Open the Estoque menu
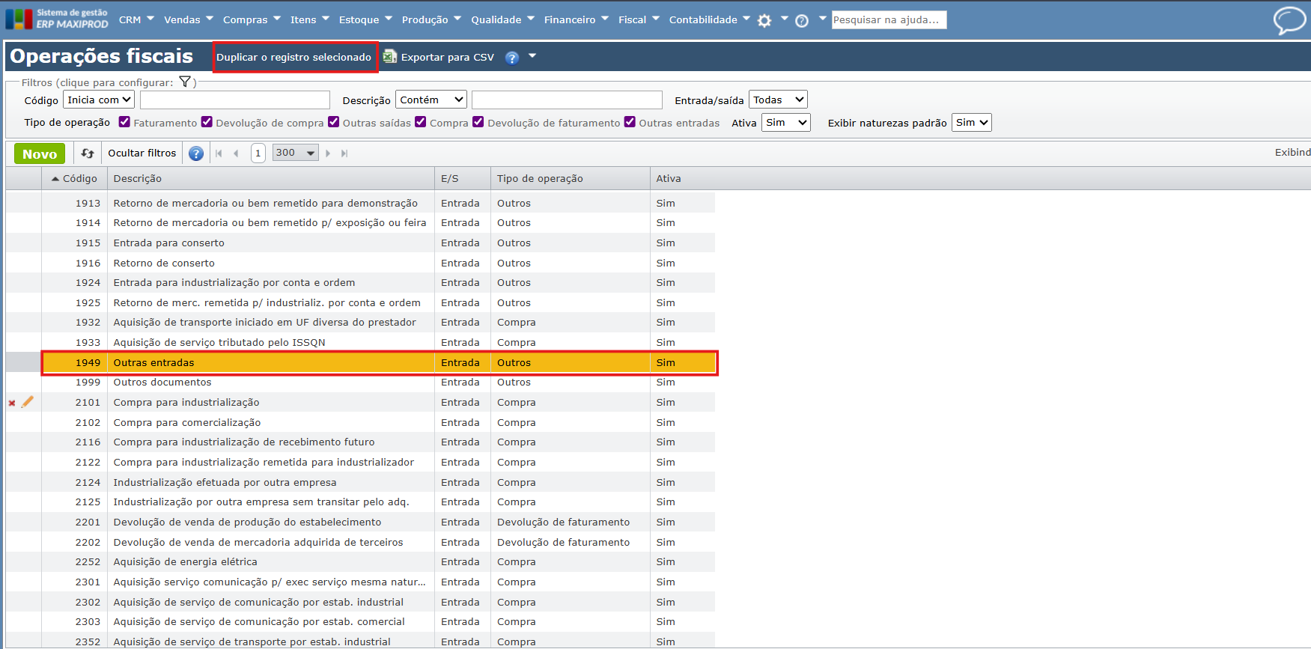1311x649 pixels. [x=365, y=20]
